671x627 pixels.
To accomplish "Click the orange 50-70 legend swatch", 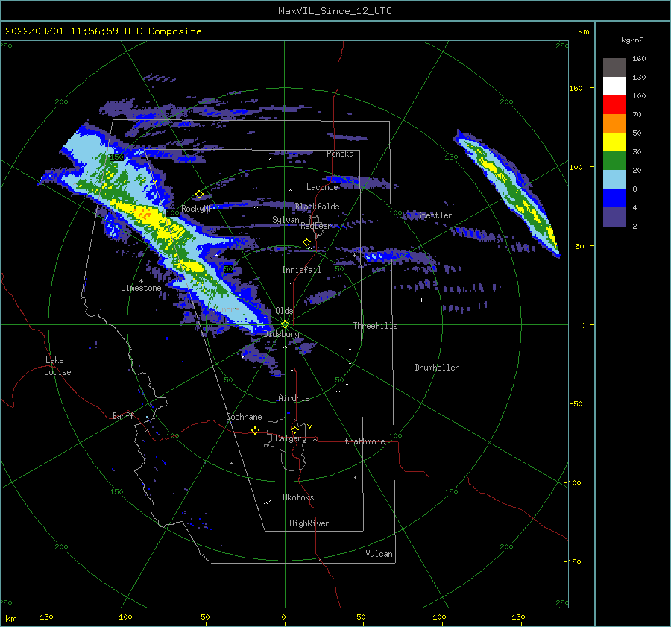I will coord(614,123).
